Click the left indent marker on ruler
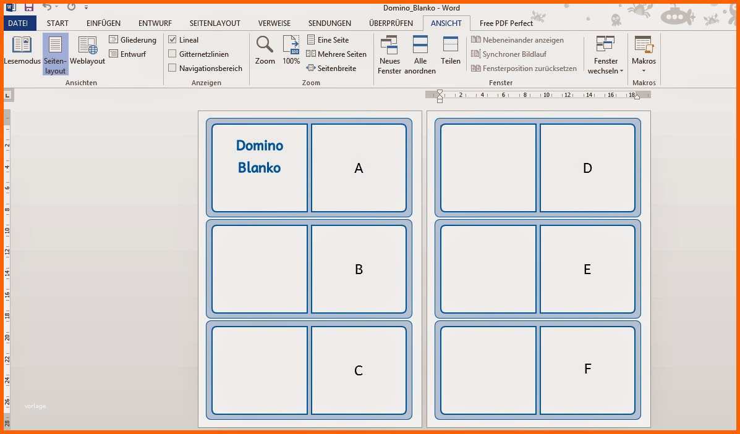The image size is (740, 434). [440, 100]
